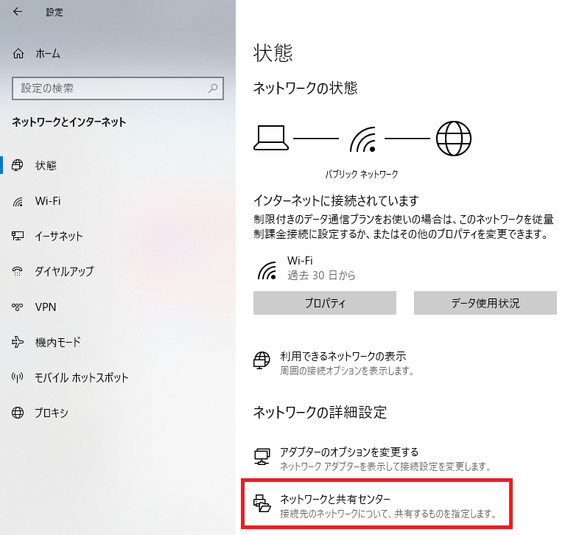
Task: Click the proxy globe icon in the sidebar
Action: [18, 413]
